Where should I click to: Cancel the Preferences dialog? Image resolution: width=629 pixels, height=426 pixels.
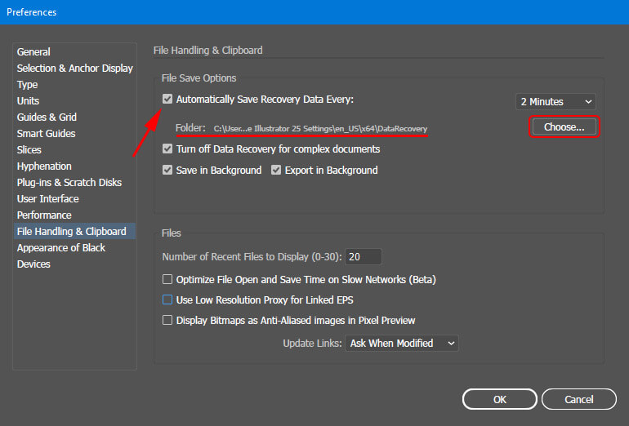(579, 399)
